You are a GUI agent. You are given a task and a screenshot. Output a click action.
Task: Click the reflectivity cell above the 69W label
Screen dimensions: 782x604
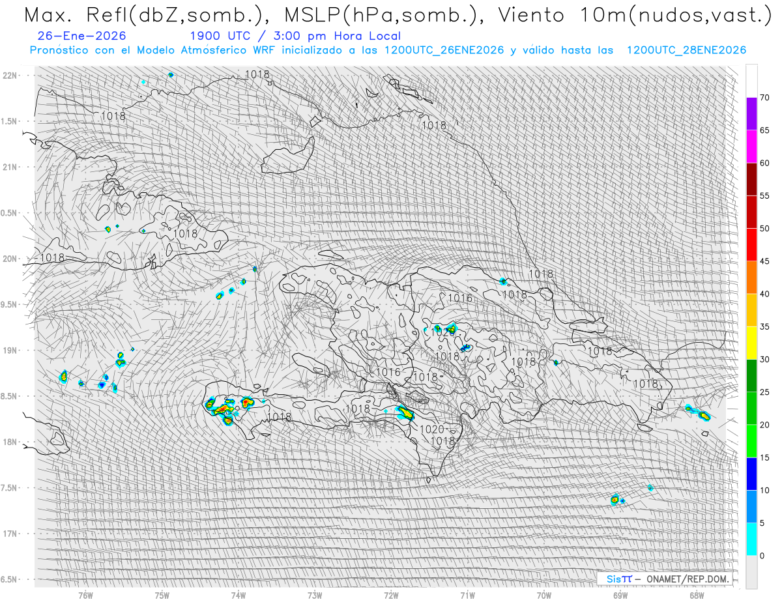pyautogui.click(x=615, y=500)
